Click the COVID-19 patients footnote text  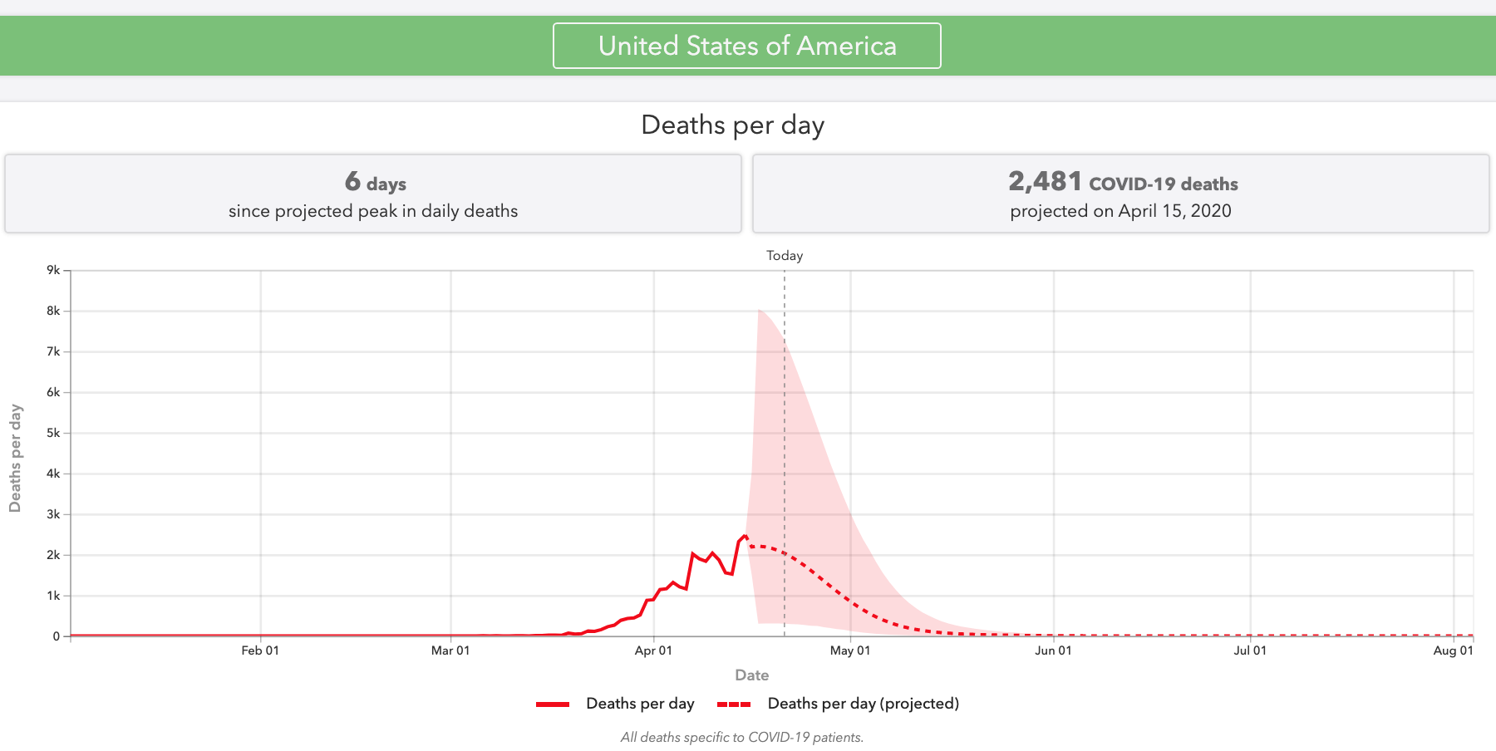point(741,737)
